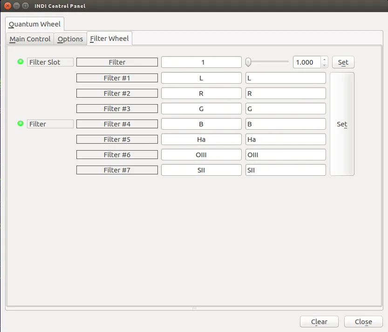Switch to the Options tab
This screenshot has width=388, height=332.
point(70,39)
